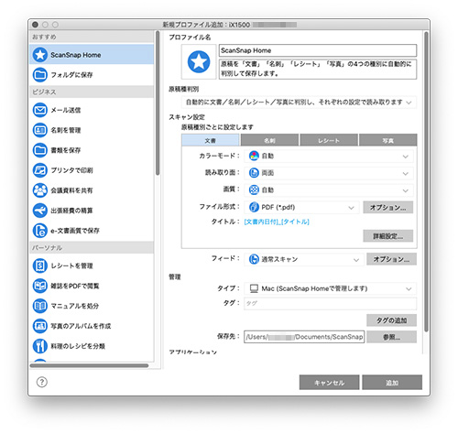Click the PDF icon in ファイル形式
The height and width of the screenshot is (433, 458).
pyautogui.click(x=254, y=207)
